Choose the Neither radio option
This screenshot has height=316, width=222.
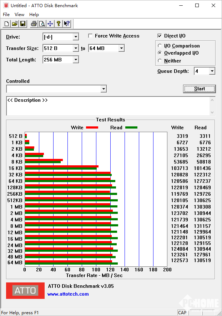point(160,61)
